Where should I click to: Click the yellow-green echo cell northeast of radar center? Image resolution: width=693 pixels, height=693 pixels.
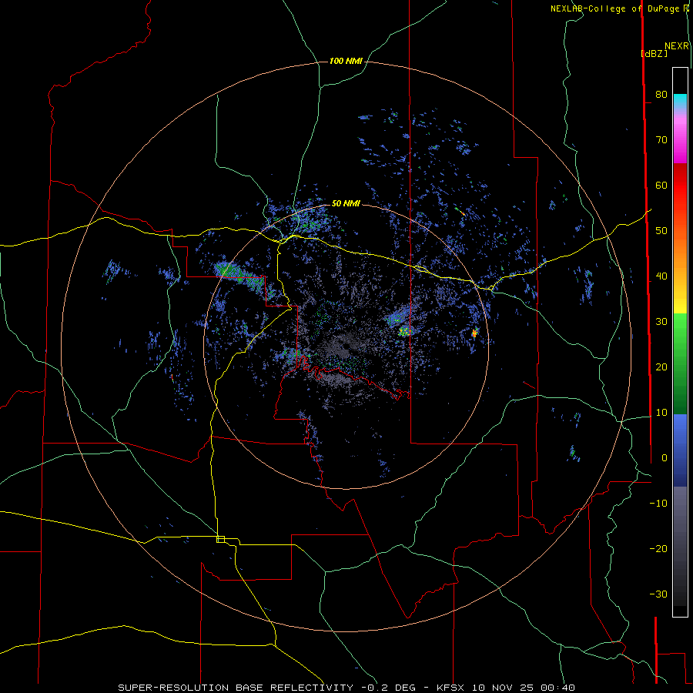point(404,331)
